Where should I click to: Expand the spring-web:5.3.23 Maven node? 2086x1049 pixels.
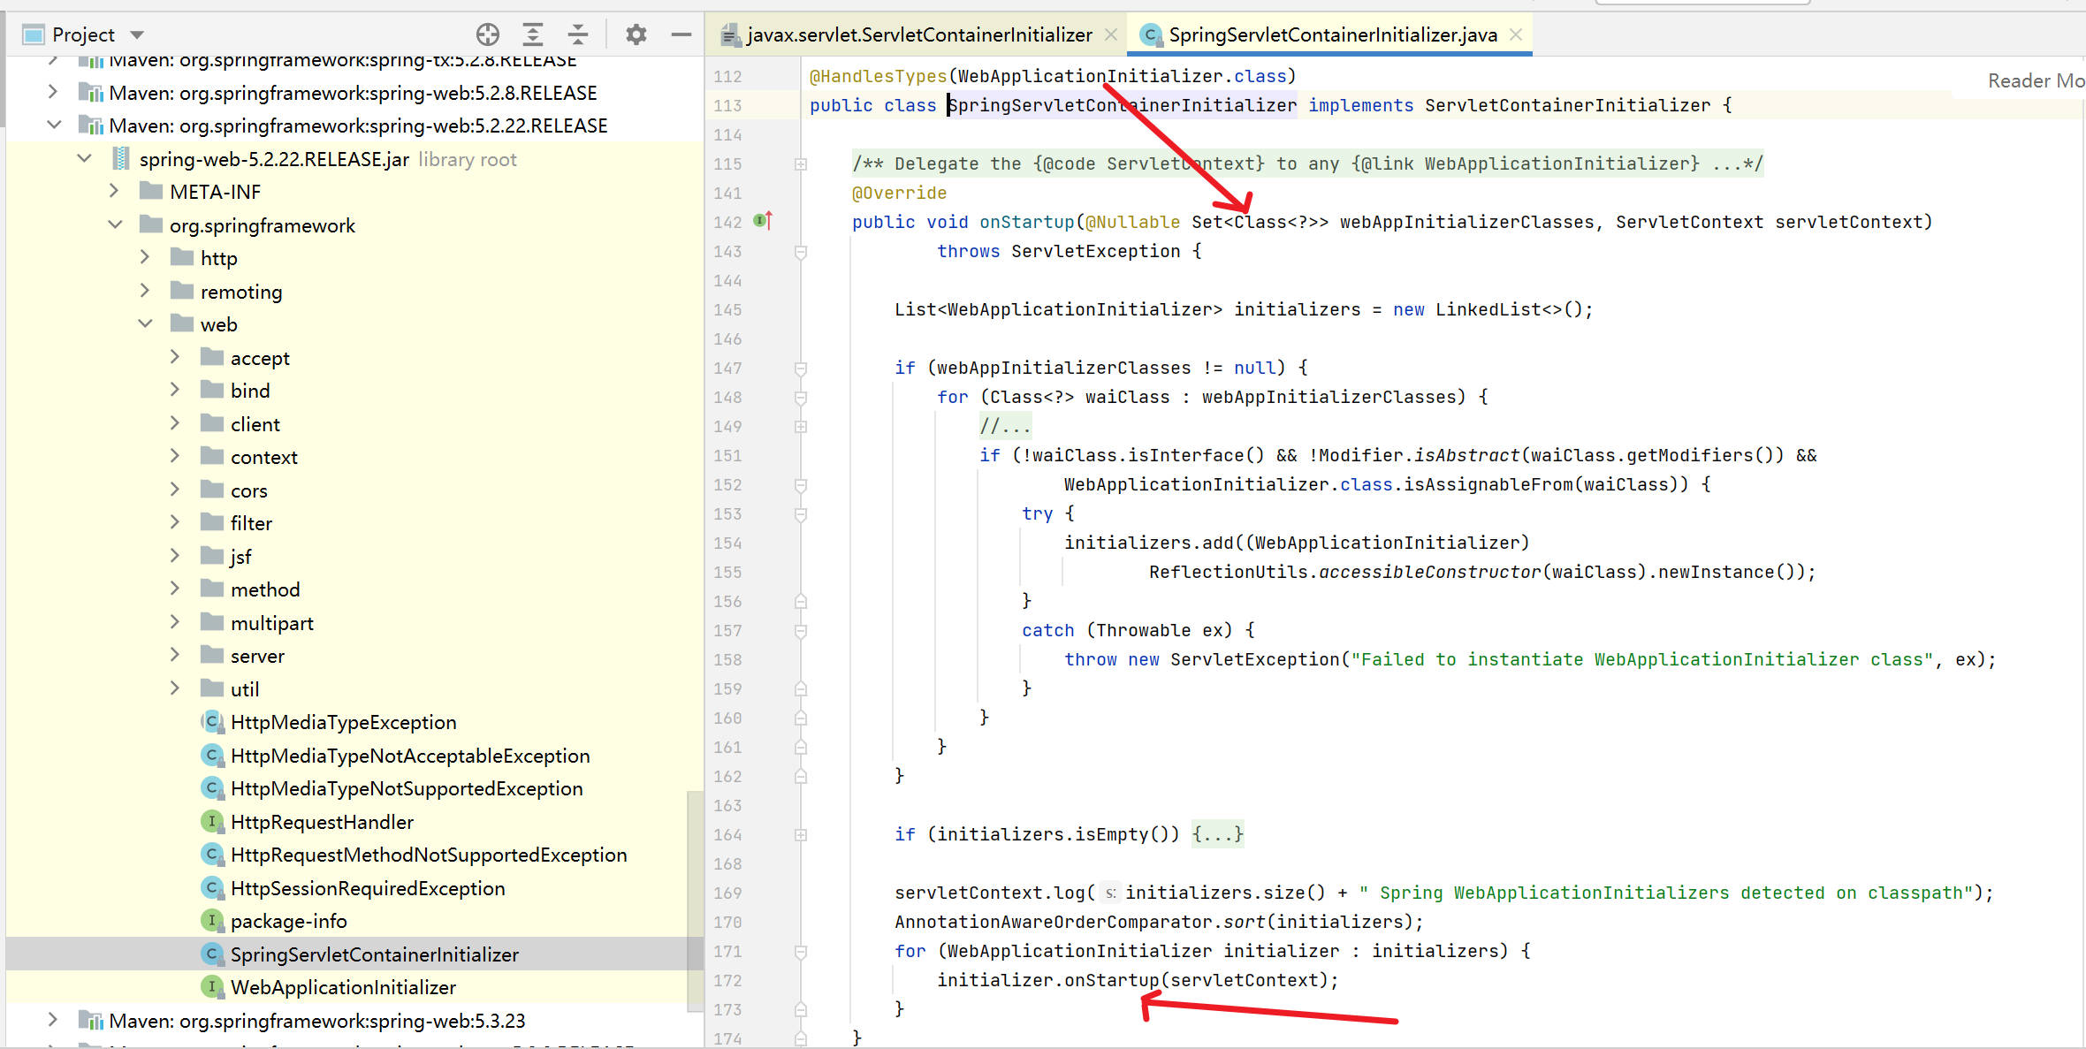click(52, 1020)
